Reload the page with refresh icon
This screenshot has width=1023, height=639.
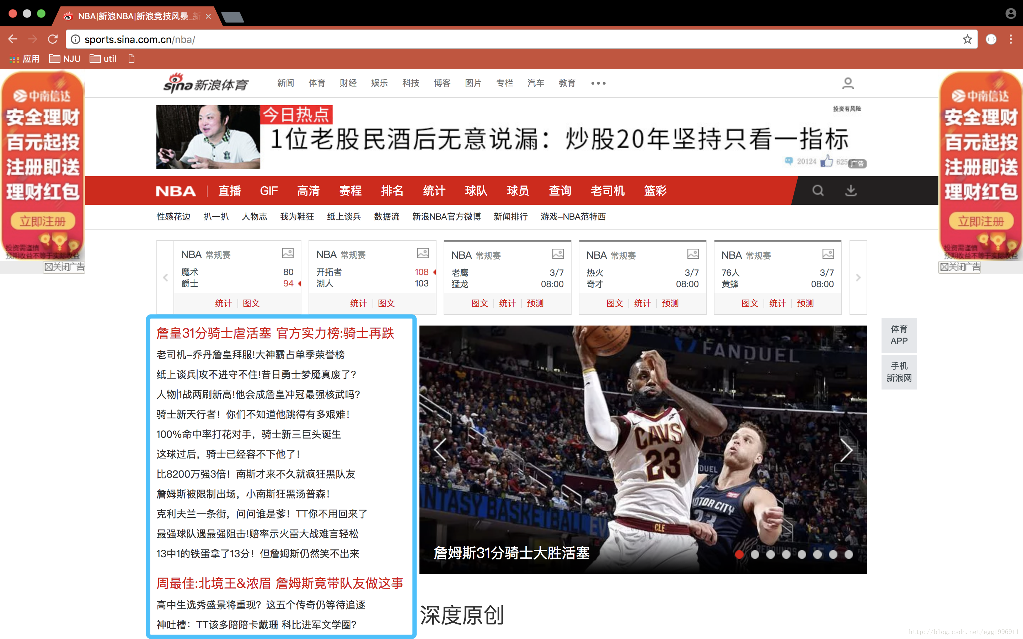click(53, 39)
